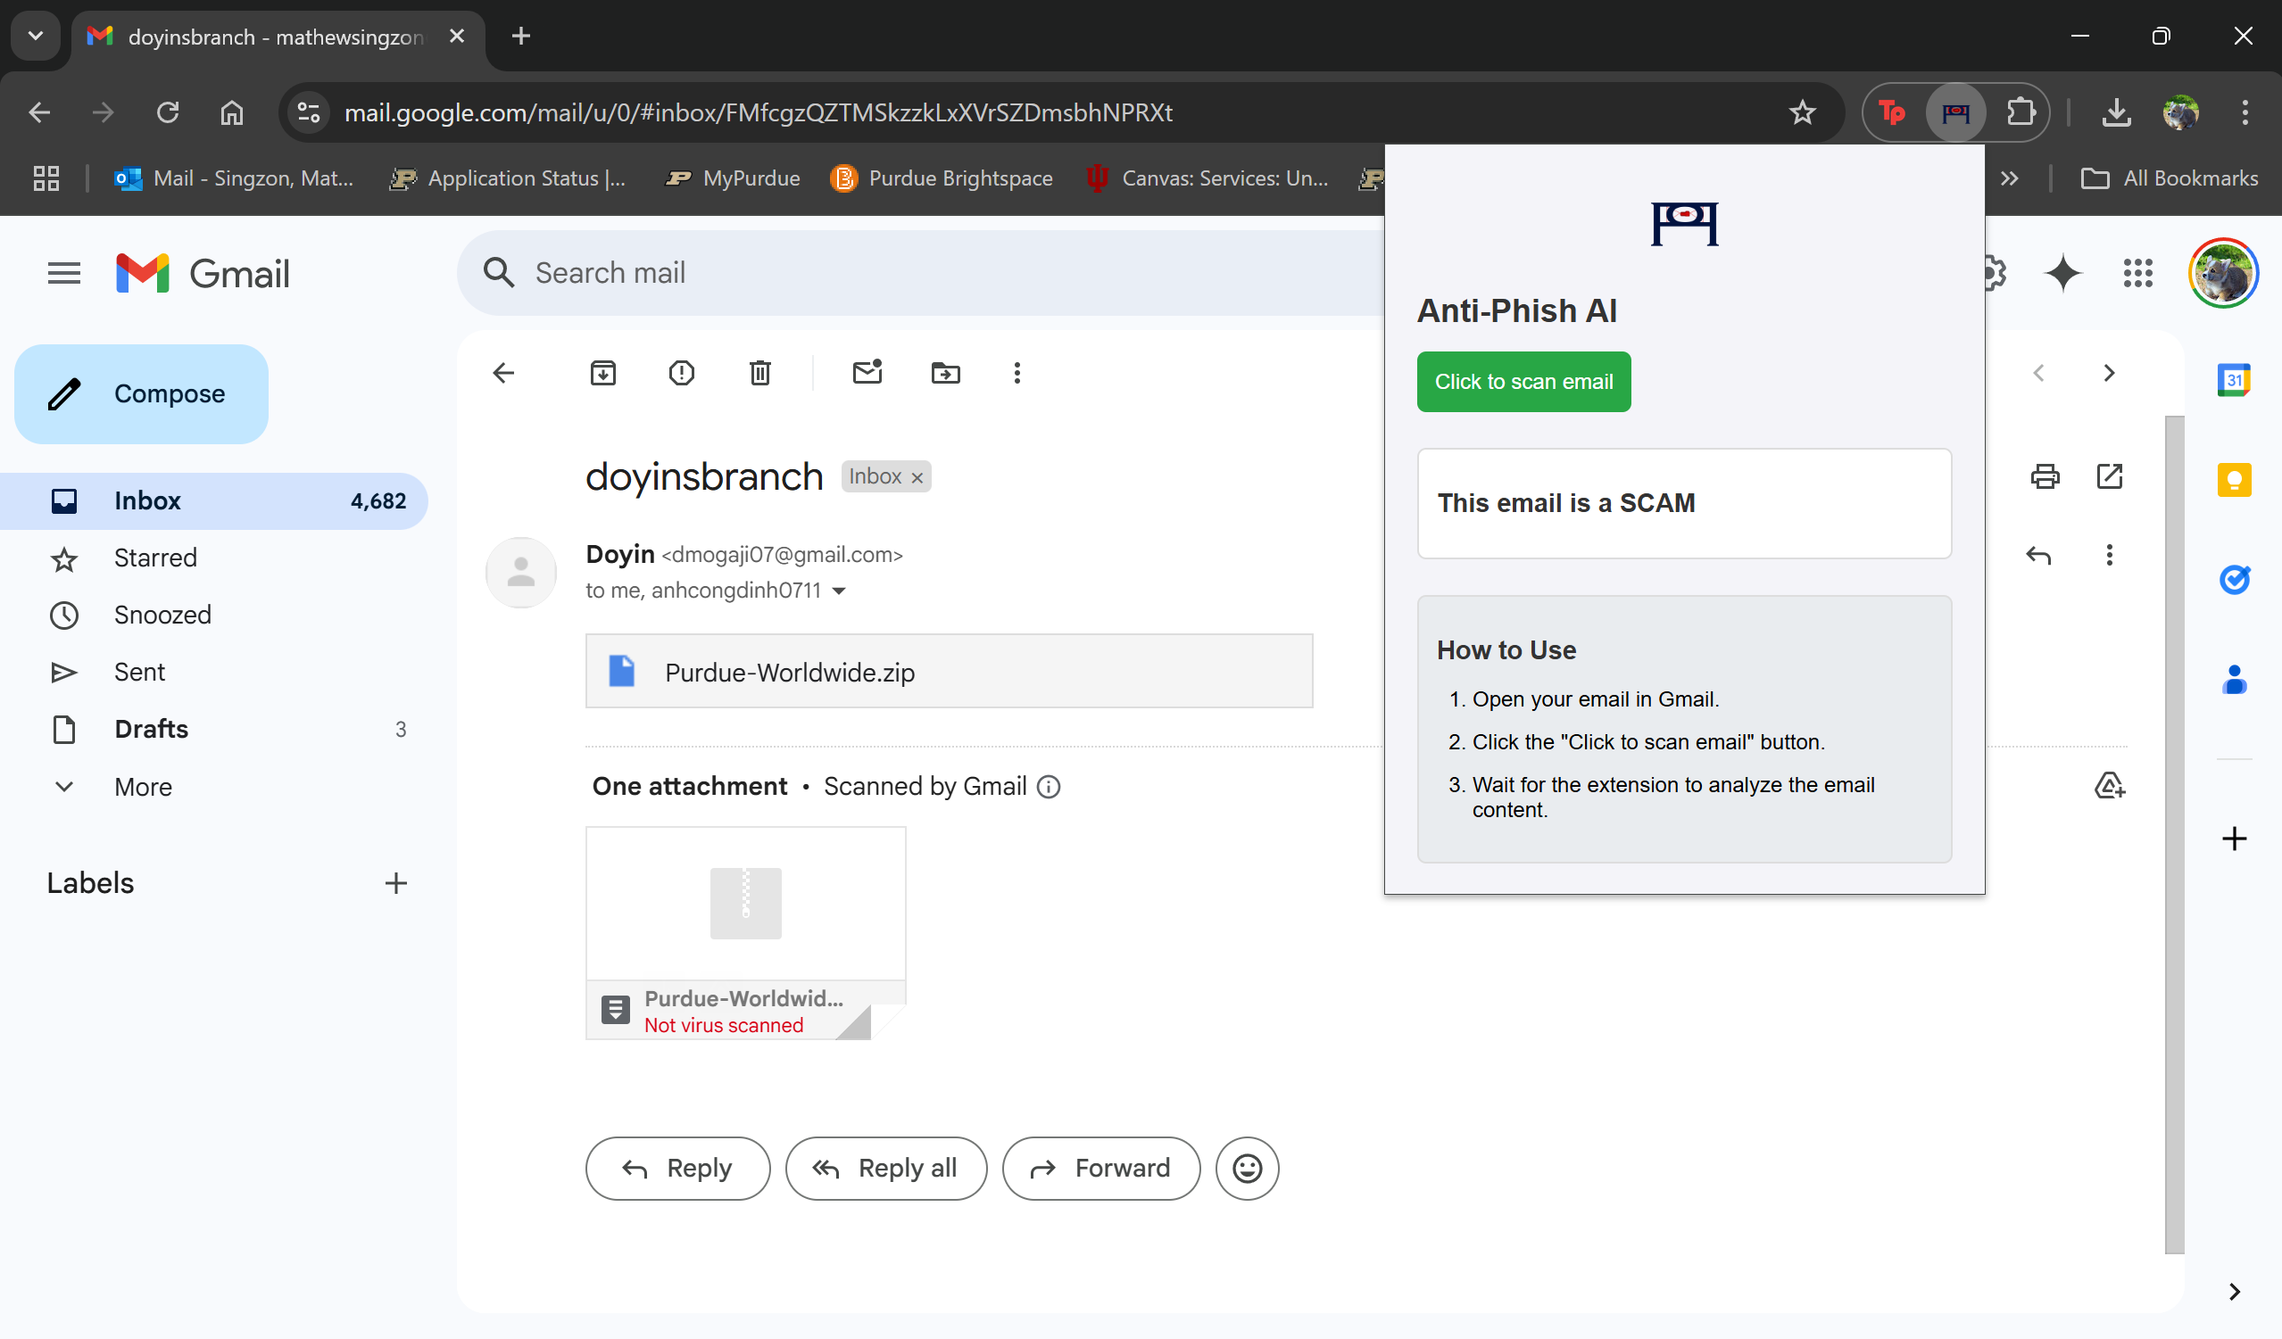2282x1339 pixels.
Task: Click the Archive icon in email toolbar
Action: click(x=603, y=373)
